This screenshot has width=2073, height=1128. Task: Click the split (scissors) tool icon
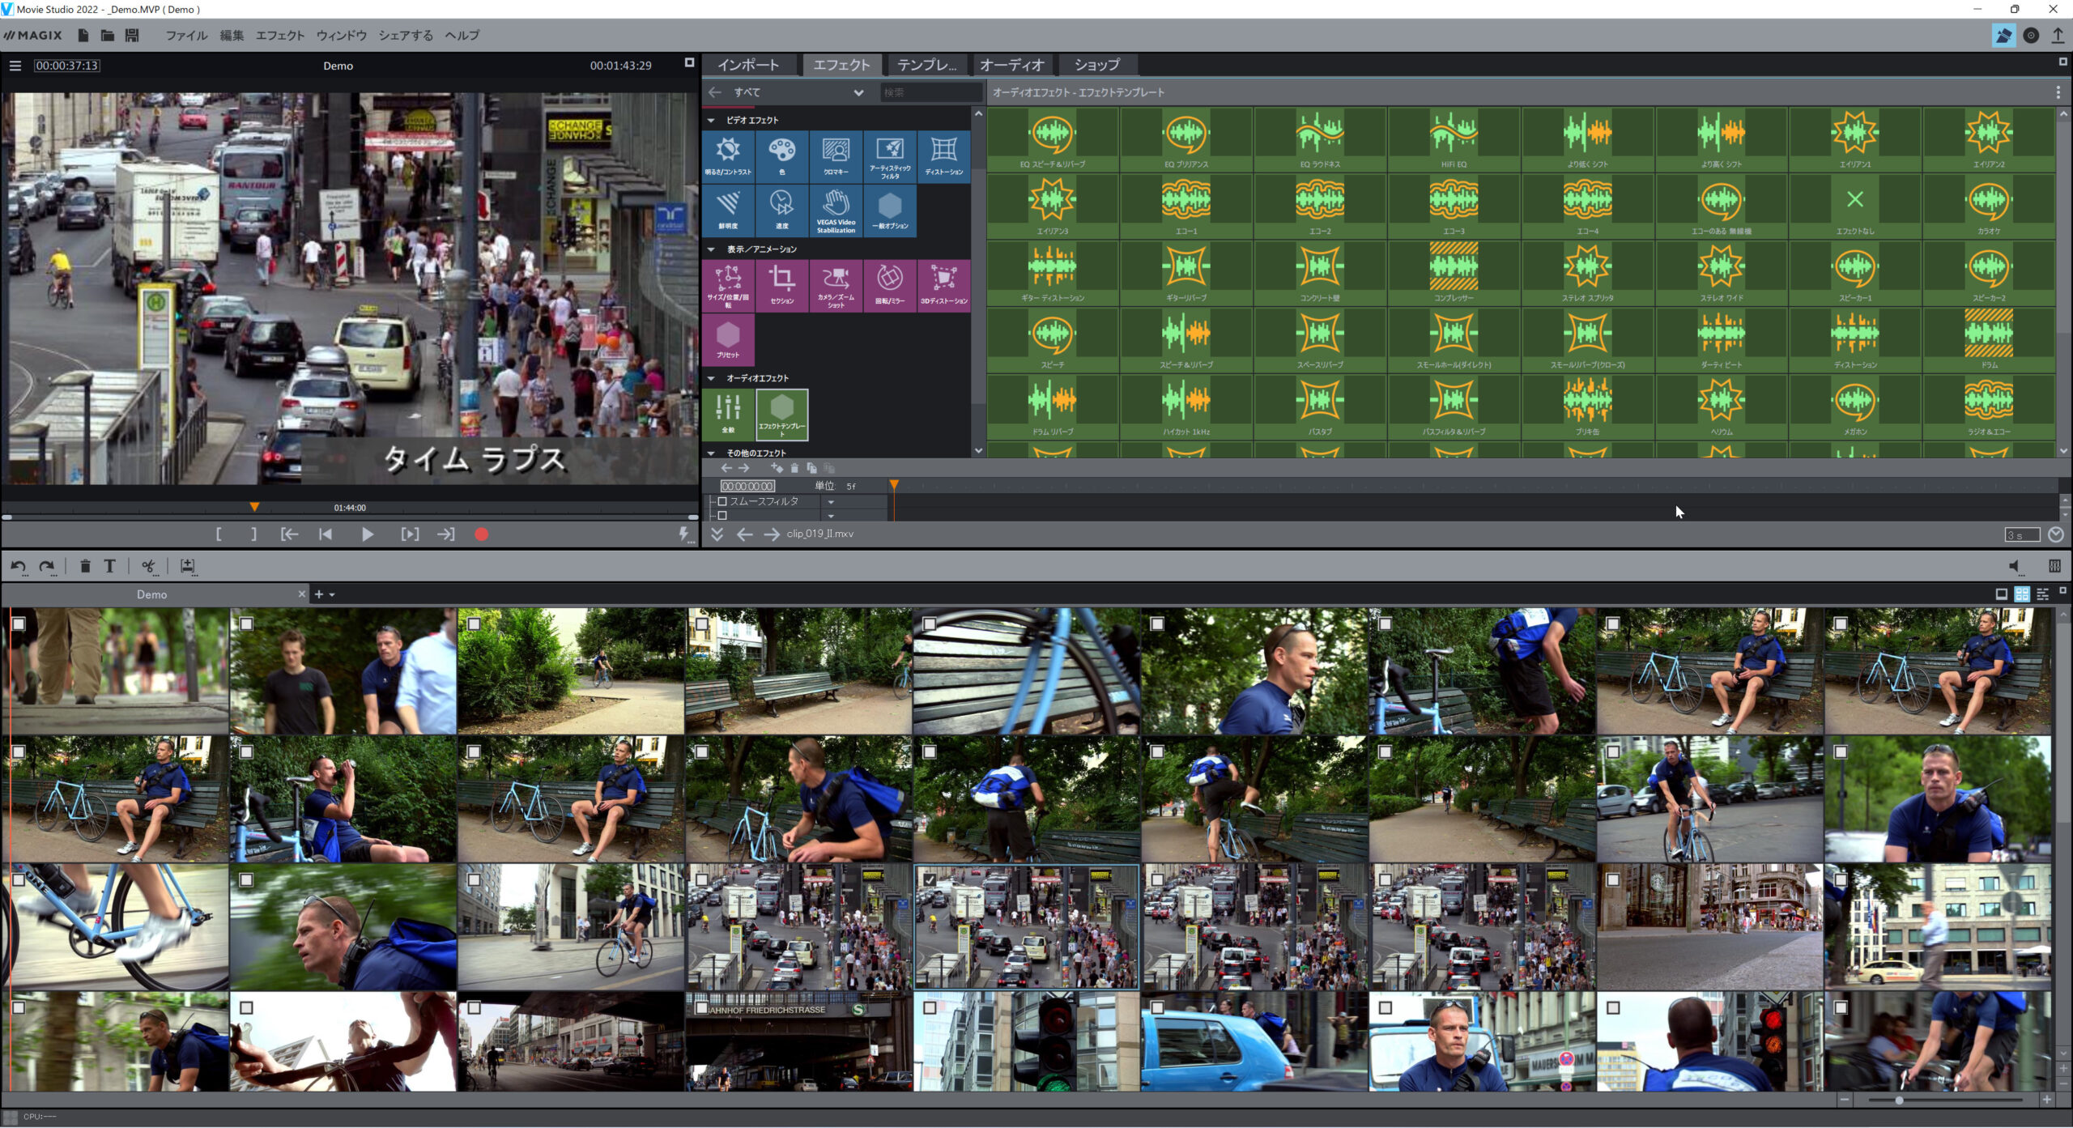pos(148,566)
